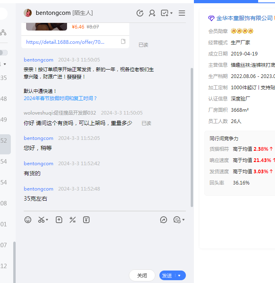Open the conversation ending :35 in list

(x=5, y=78)
